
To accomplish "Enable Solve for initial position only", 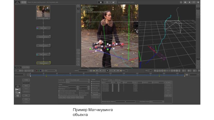I will 59,93.
